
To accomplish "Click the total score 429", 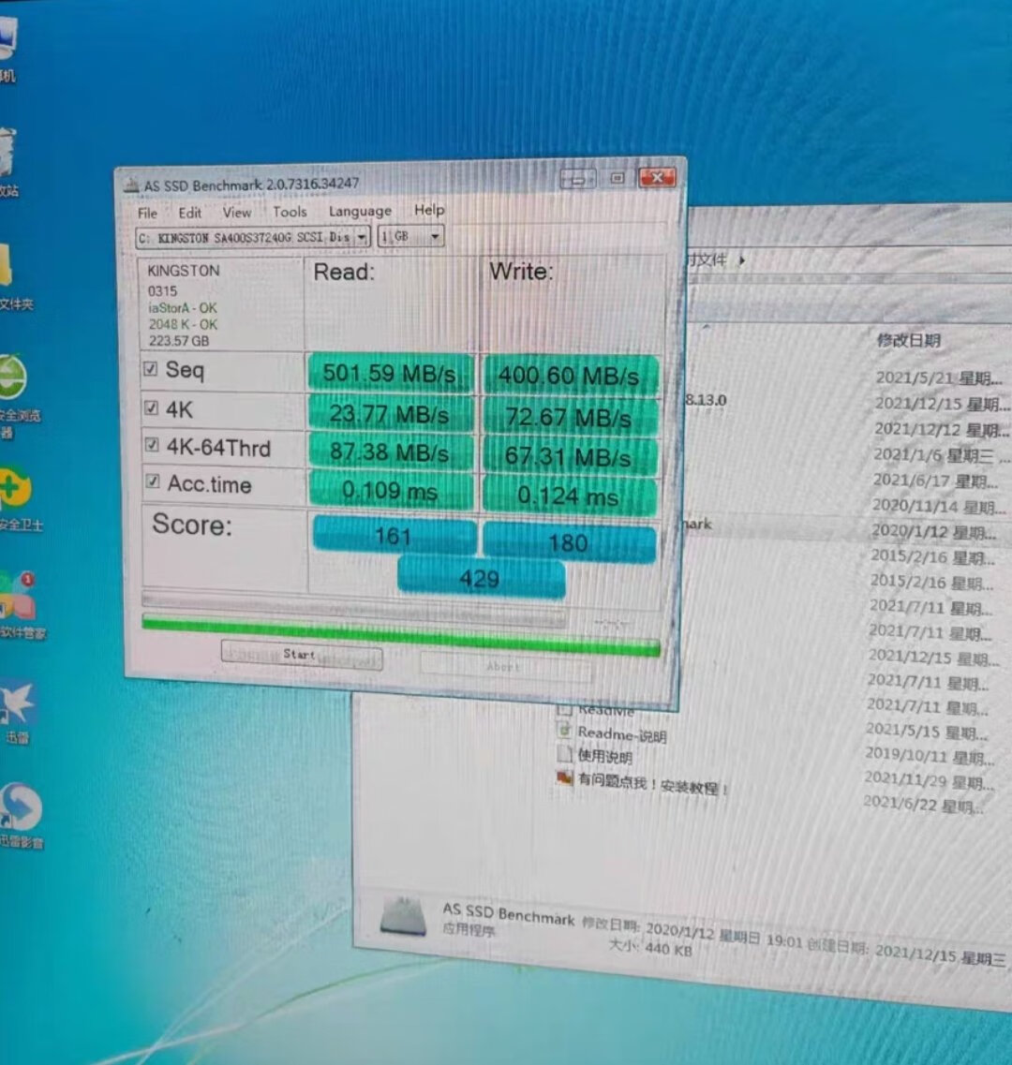I will (x=481, y=578).
